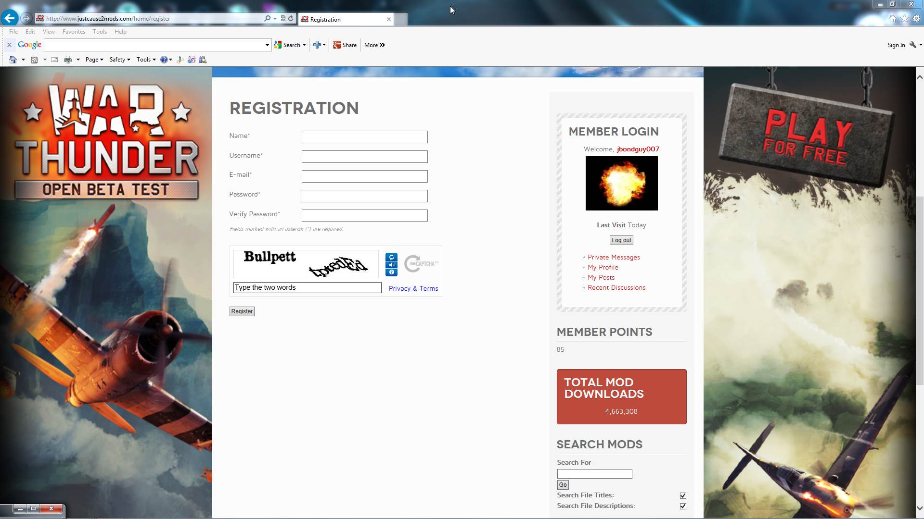Open the Private Messages link
Viewport: 924px width, 519px height.
point(614,258)
